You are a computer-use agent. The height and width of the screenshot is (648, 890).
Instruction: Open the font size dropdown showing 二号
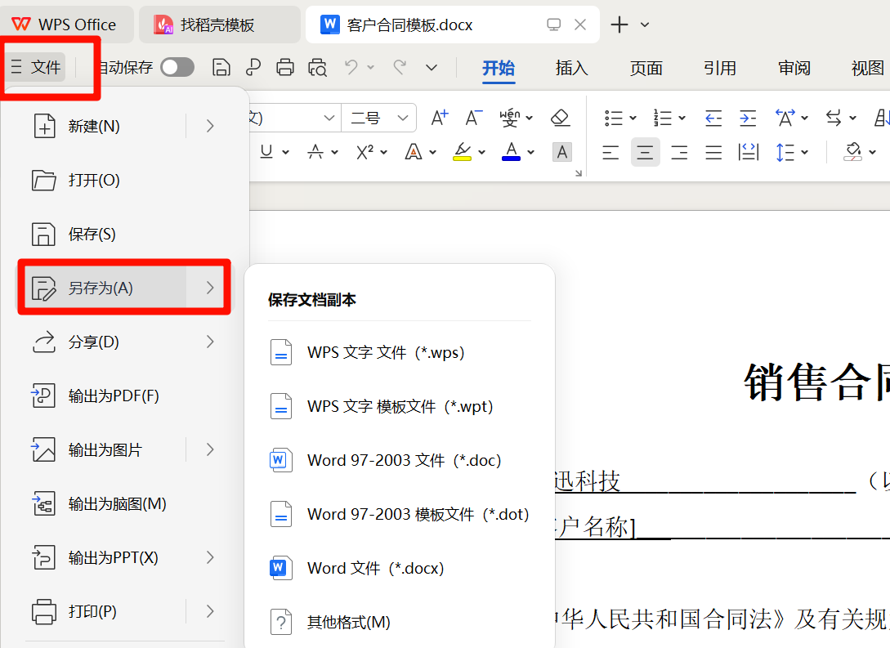point(378,117)
